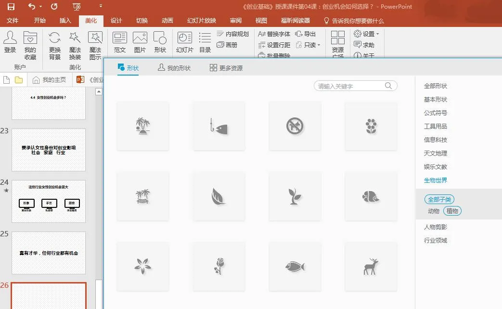
Task: Switch to the 动画 ribbon tab
Action: (167, 21)
